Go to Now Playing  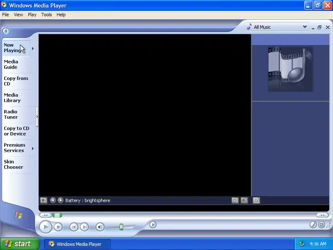coord(16,48)
